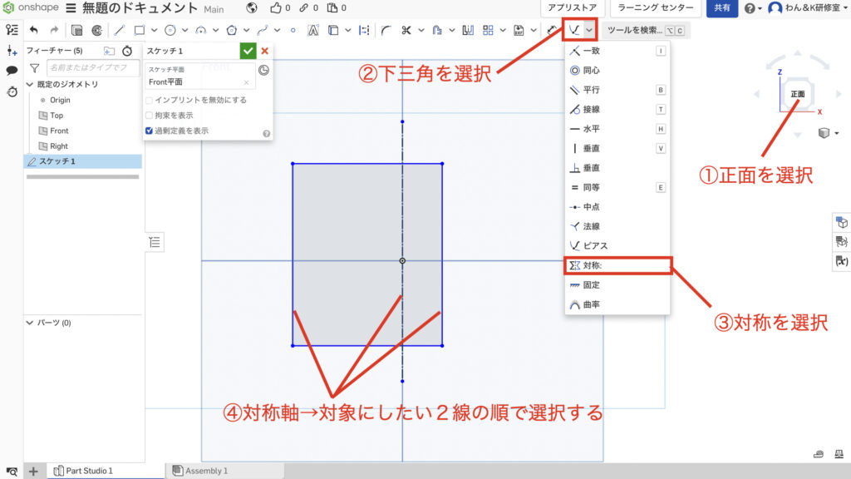Screen dimensions: 851x479
Task: Cancel sketch with red X
Action: tap(265, 51)
